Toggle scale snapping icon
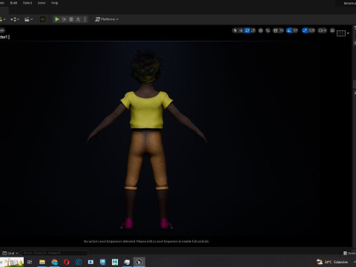356x267 pixels. click(305, 30)
